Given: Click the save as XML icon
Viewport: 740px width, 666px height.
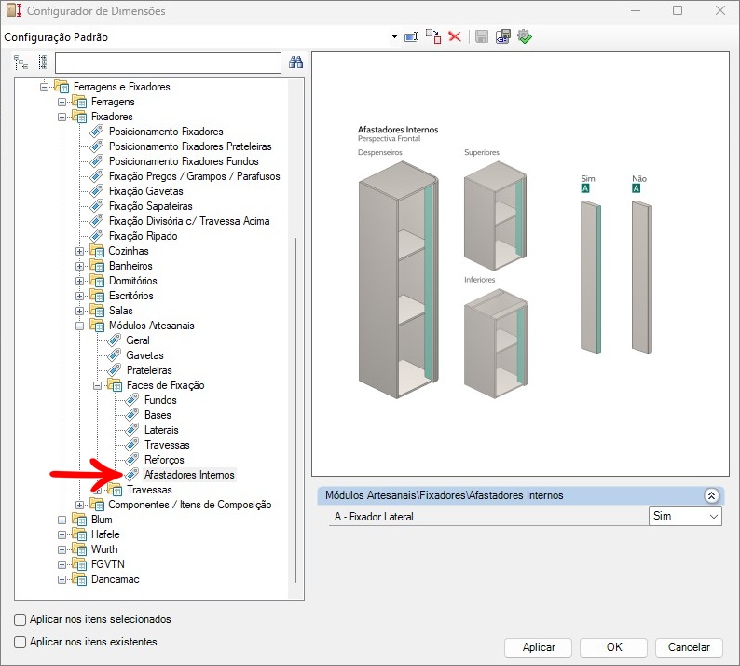Looking at the screenshot, I should coord(503,36).
